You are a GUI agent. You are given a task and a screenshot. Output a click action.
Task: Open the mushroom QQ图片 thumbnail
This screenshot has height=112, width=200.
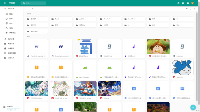point(158,47)
